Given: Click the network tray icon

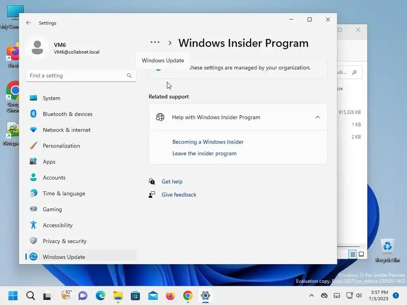Looking at the screenshot, I should click(349, 295).
